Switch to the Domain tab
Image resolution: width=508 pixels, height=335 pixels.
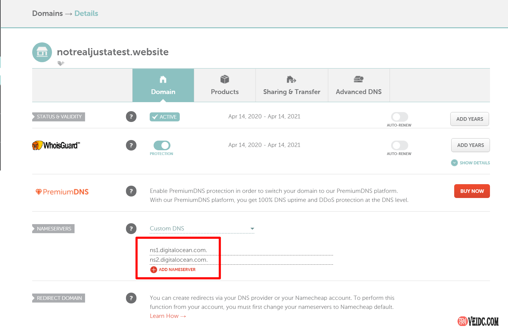[163, 85]
